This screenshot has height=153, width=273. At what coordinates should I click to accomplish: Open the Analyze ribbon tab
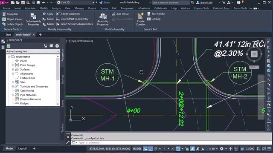click(56, 8)
